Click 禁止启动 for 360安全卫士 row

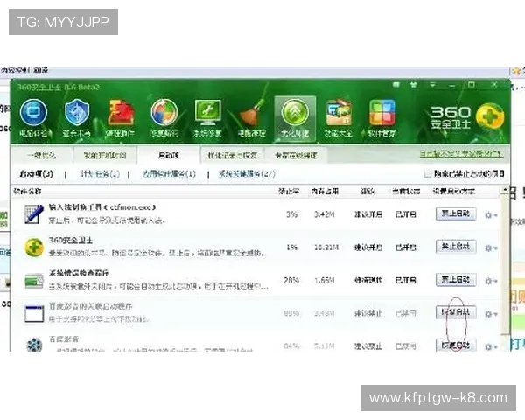point(456,247)
